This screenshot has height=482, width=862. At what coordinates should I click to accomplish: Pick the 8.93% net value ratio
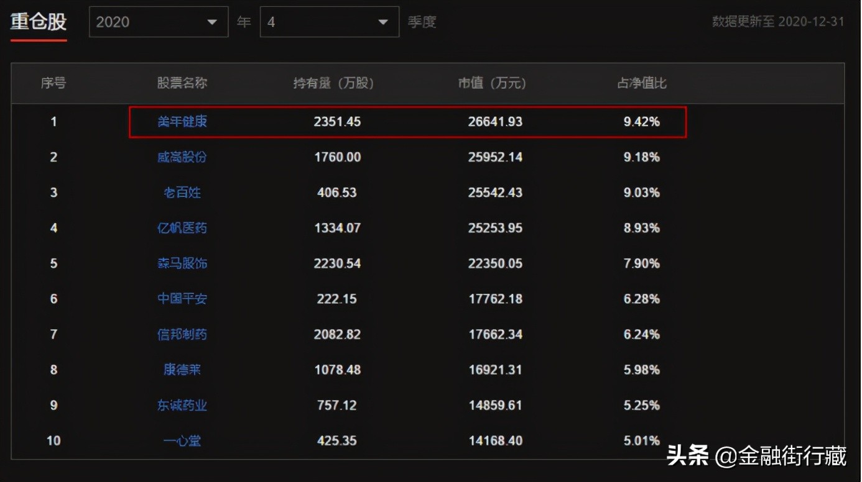[642, 228]
